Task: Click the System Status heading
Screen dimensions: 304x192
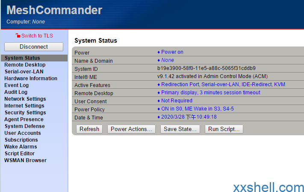Action: point(96,41)
